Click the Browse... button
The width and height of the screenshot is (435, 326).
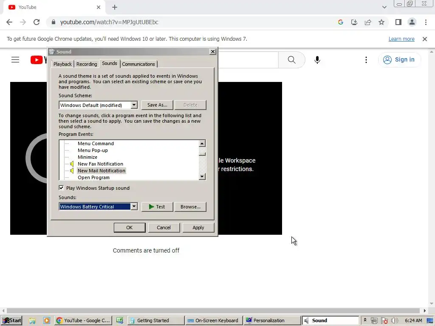click(190, 207)
